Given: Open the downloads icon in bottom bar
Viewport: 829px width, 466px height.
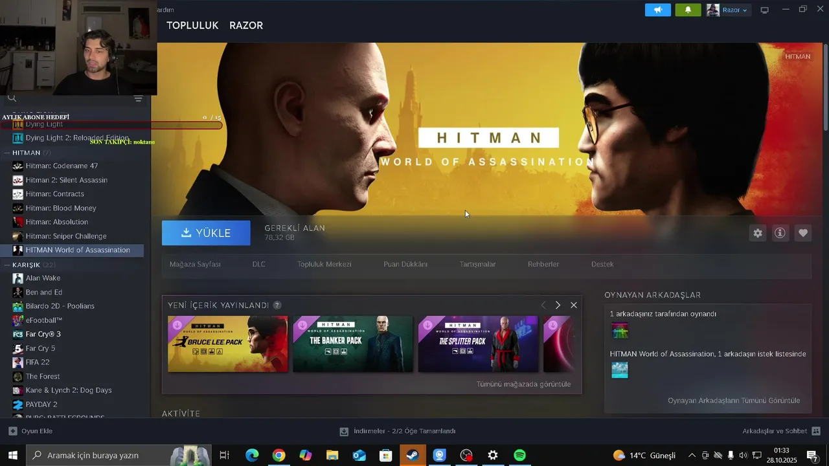Looking at the screenshot, I should tap(344, 431).
